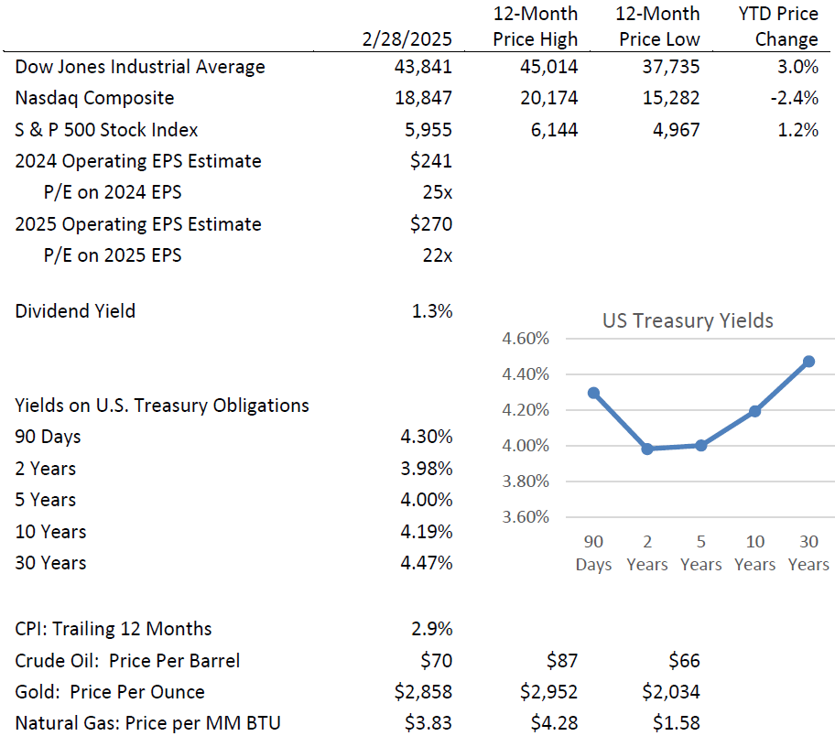Click the 10 Years yield 4.19%
Screen dimensions: 835x736
click(x=427, y=532)
